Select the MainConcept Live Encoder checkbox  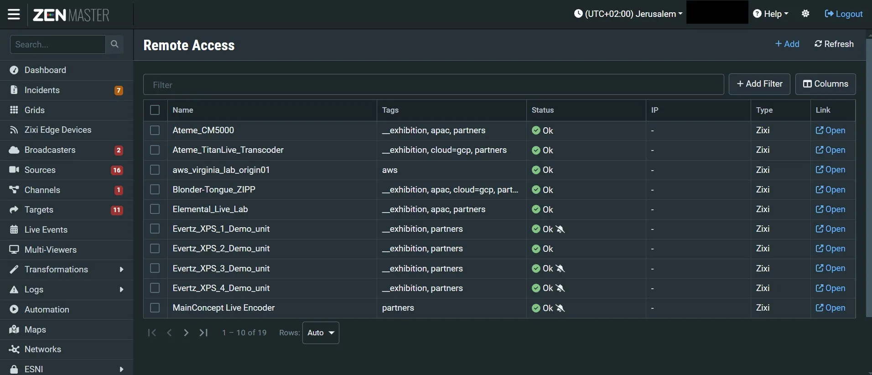coord(155,308)
